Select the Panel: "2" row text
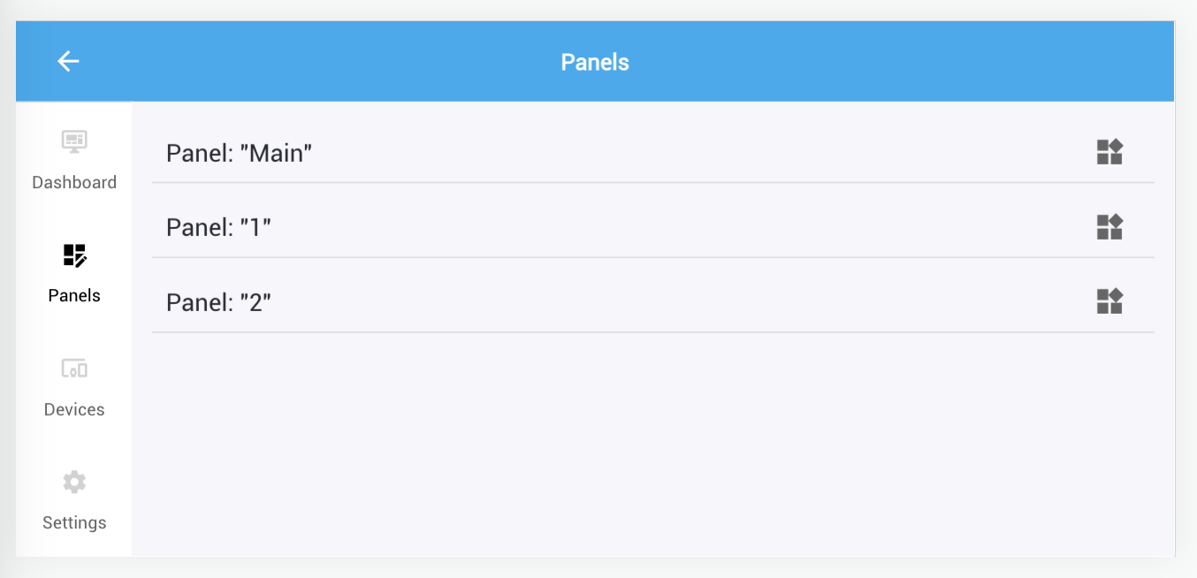1197x578 pixels. (x=218, y=302)
